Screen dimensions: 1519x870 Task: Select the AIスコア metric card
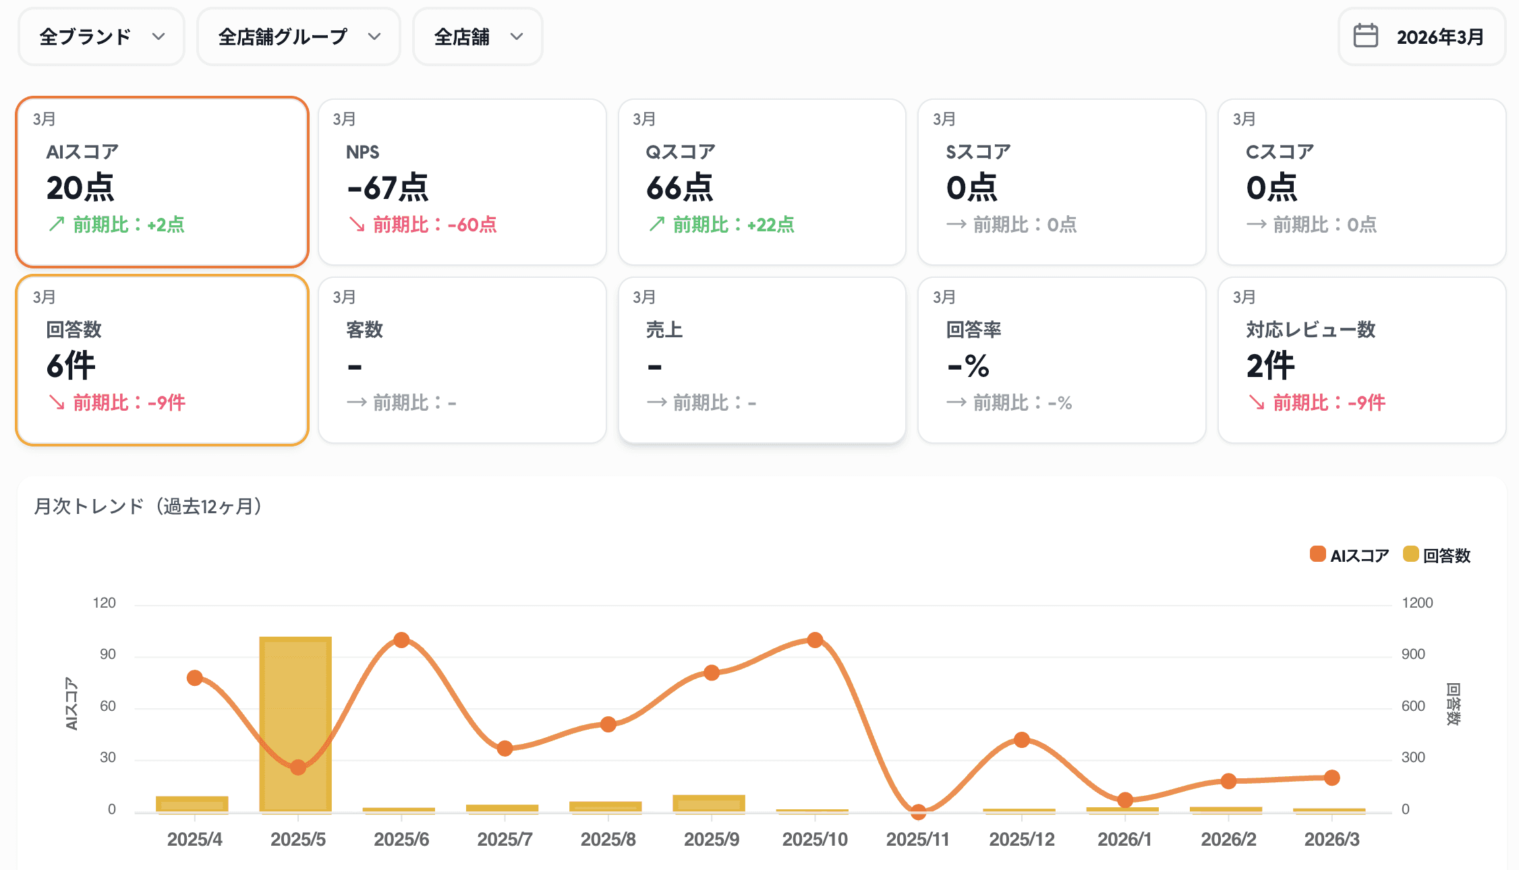click(x=162, y=182)
